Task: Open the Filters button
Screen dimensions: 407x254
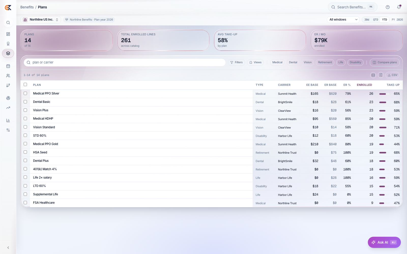Action: [x=236, y=62]
